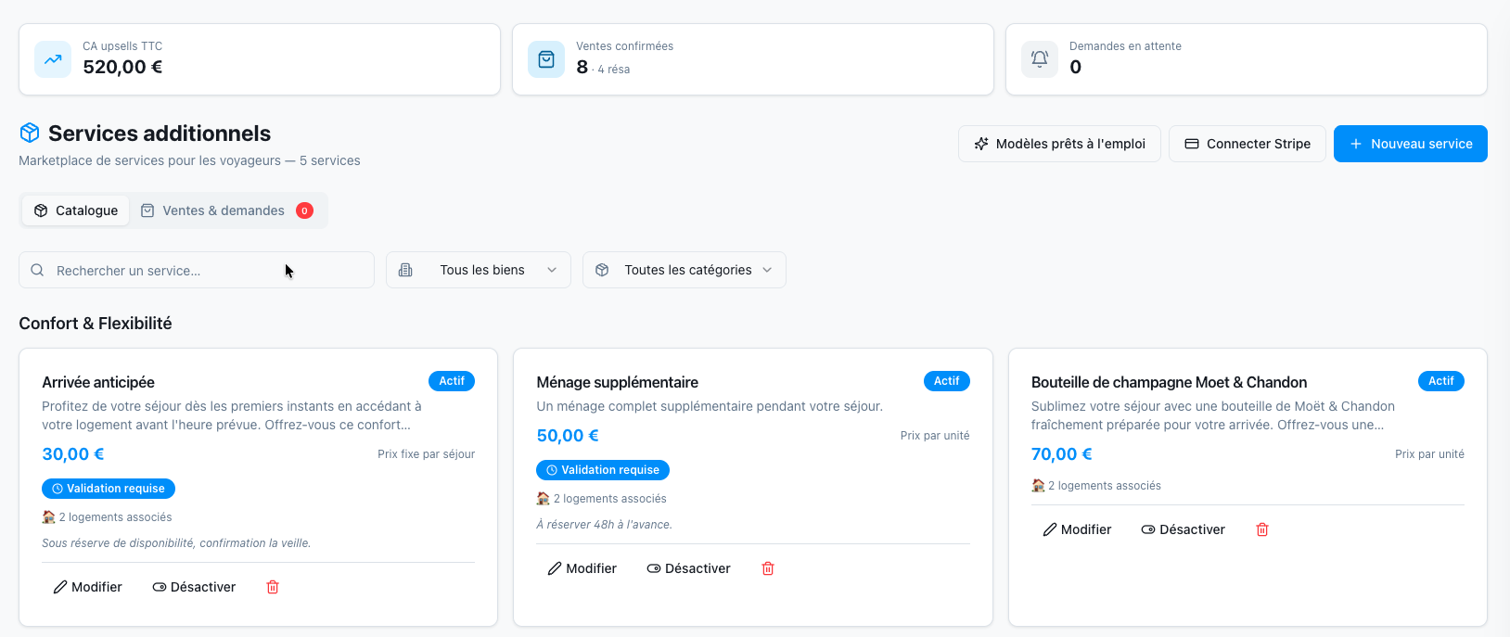
Task: Click the house icon on Ménage supplémentaire card
Action: click(x=544, y=498)
